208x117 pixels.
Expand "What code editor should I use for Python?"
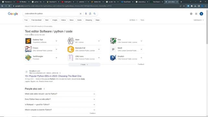(x=60, y=94)
